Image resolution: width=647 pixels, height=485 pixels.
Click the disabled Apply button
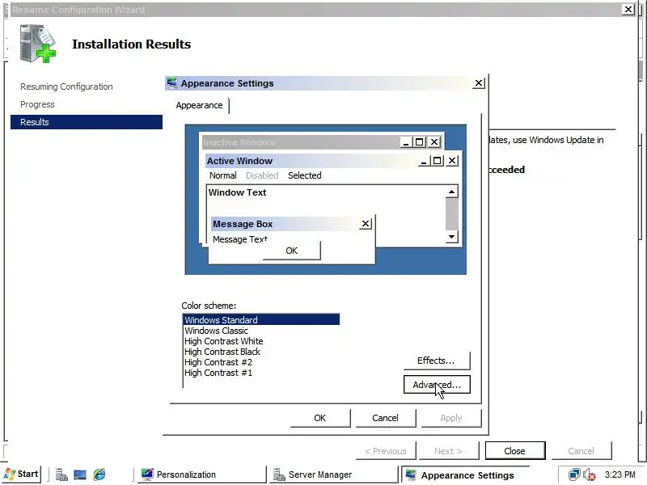(451, 418)
